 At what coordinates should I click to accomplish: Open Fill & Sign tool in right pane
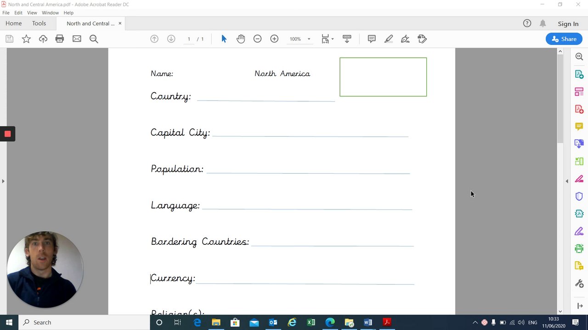pos(579,231)
